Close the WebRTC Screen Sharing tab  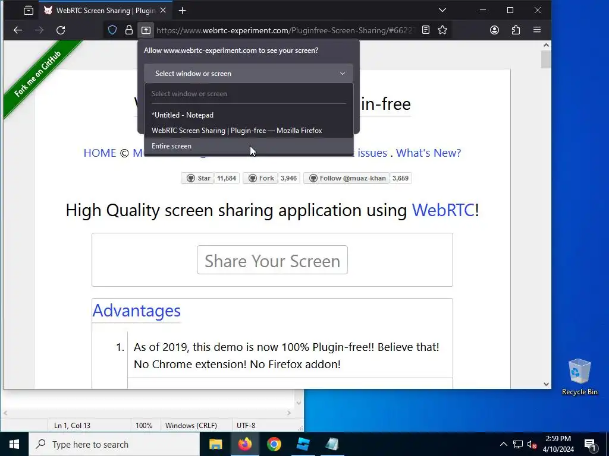click(163, 11)
